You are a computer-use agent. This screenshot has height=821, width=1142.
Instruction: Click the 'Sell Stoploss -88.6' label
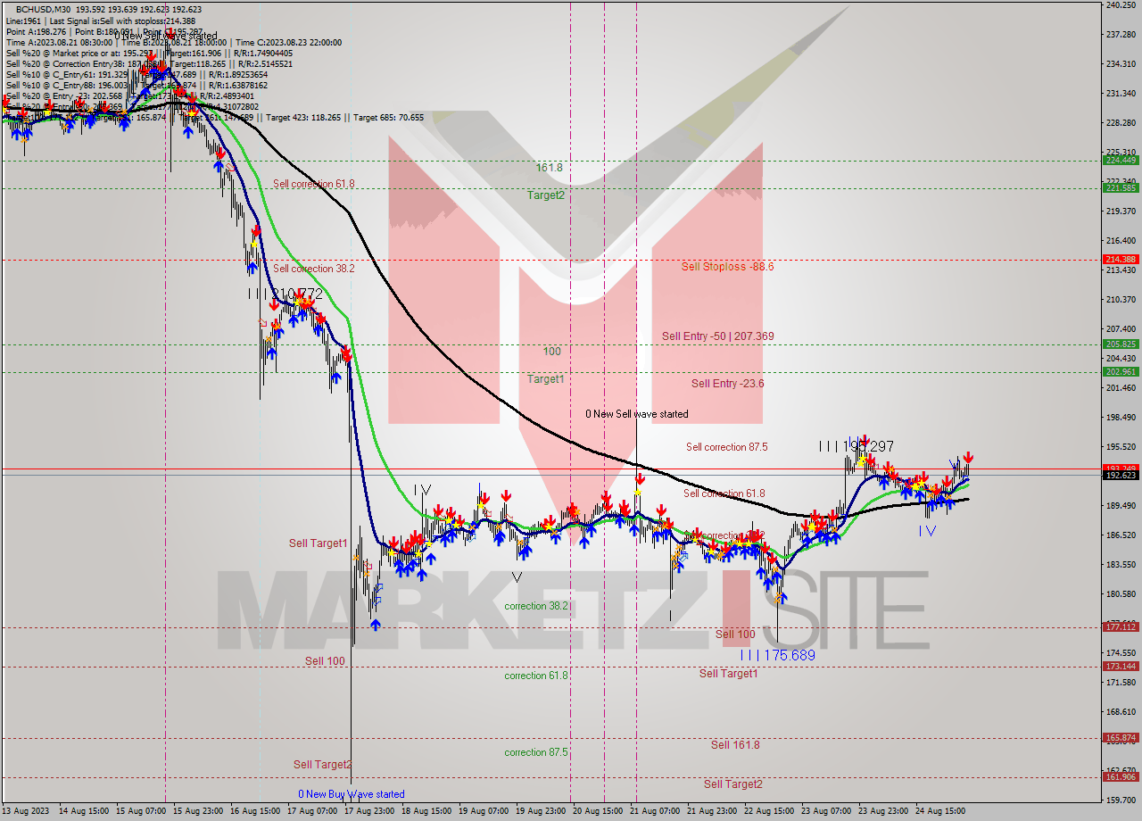pos(727,266)
